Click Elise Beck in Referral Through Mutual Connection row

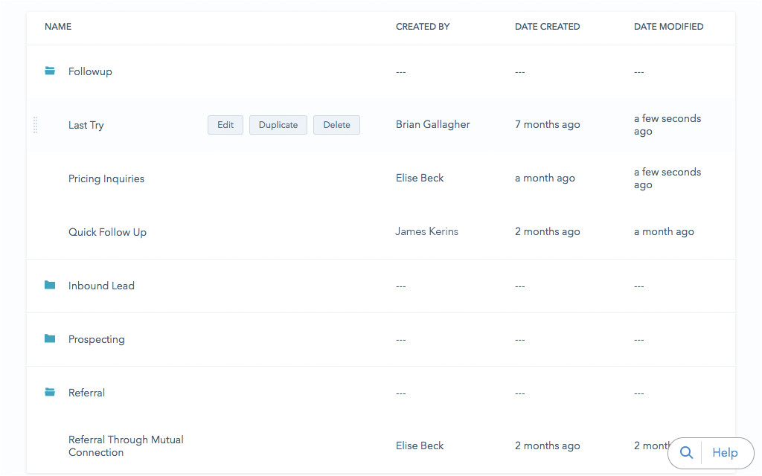(420, 446)
